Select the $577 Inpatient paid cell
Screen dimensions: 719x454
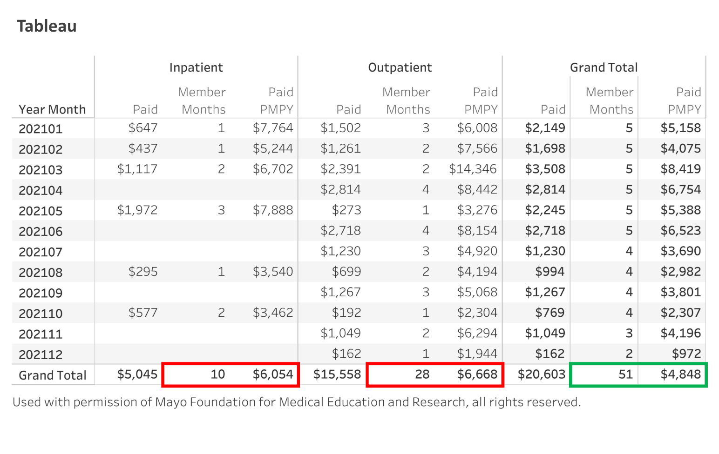tap(143, 312)
